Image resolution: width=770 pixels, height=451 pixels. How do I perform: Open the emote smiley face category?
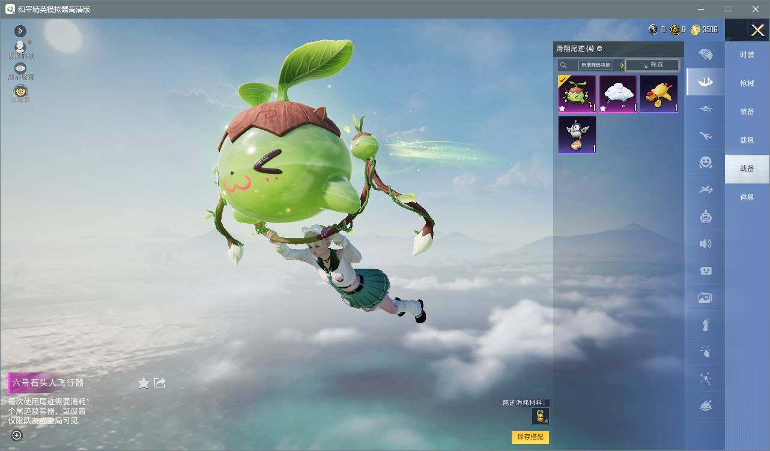point(706,163)
